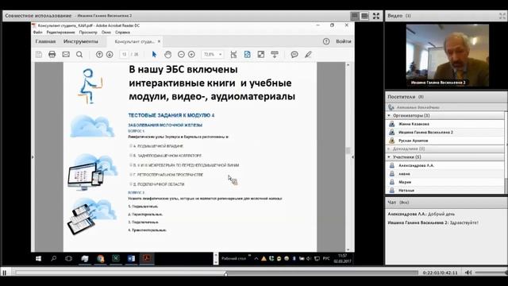The image size is (508, 286).
Task: Toggle full screen of shared screen panel
Action: (375, 16)
